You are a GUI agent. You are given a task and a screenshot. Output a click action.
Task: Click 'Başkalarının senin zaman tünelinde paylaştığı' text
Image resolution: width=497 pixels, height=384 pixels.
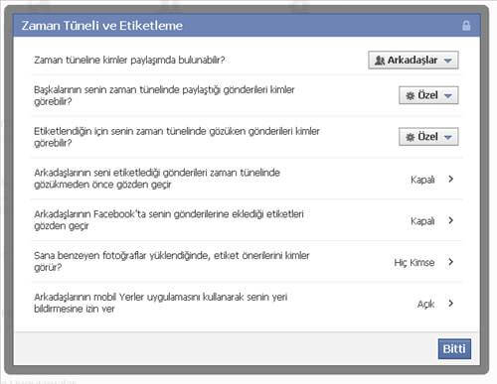164,95
